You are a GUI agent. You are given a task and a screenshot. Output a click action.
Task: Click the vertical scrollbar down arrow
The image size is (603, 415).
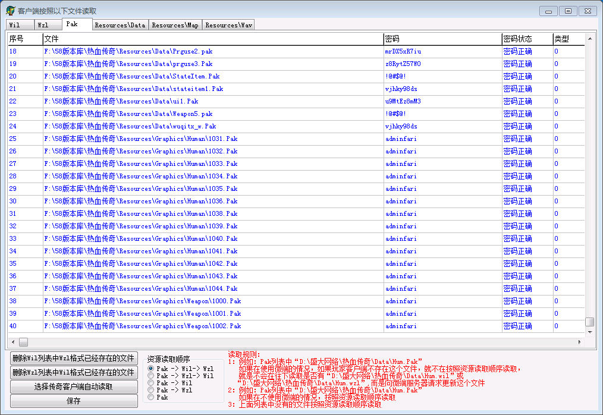click(590, 332)
